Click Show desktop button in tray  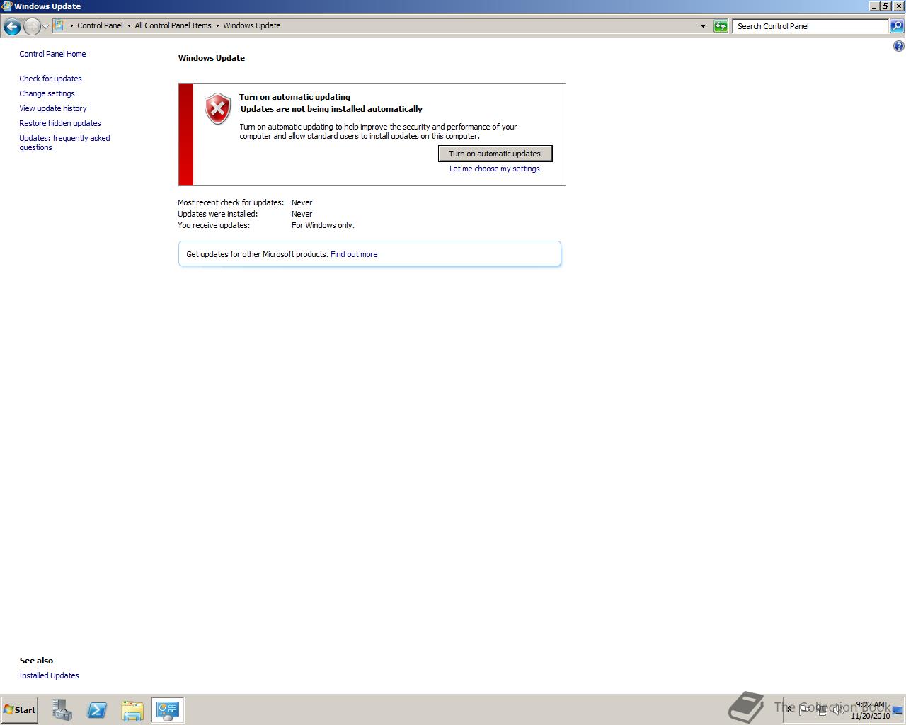tap(899, 710)
